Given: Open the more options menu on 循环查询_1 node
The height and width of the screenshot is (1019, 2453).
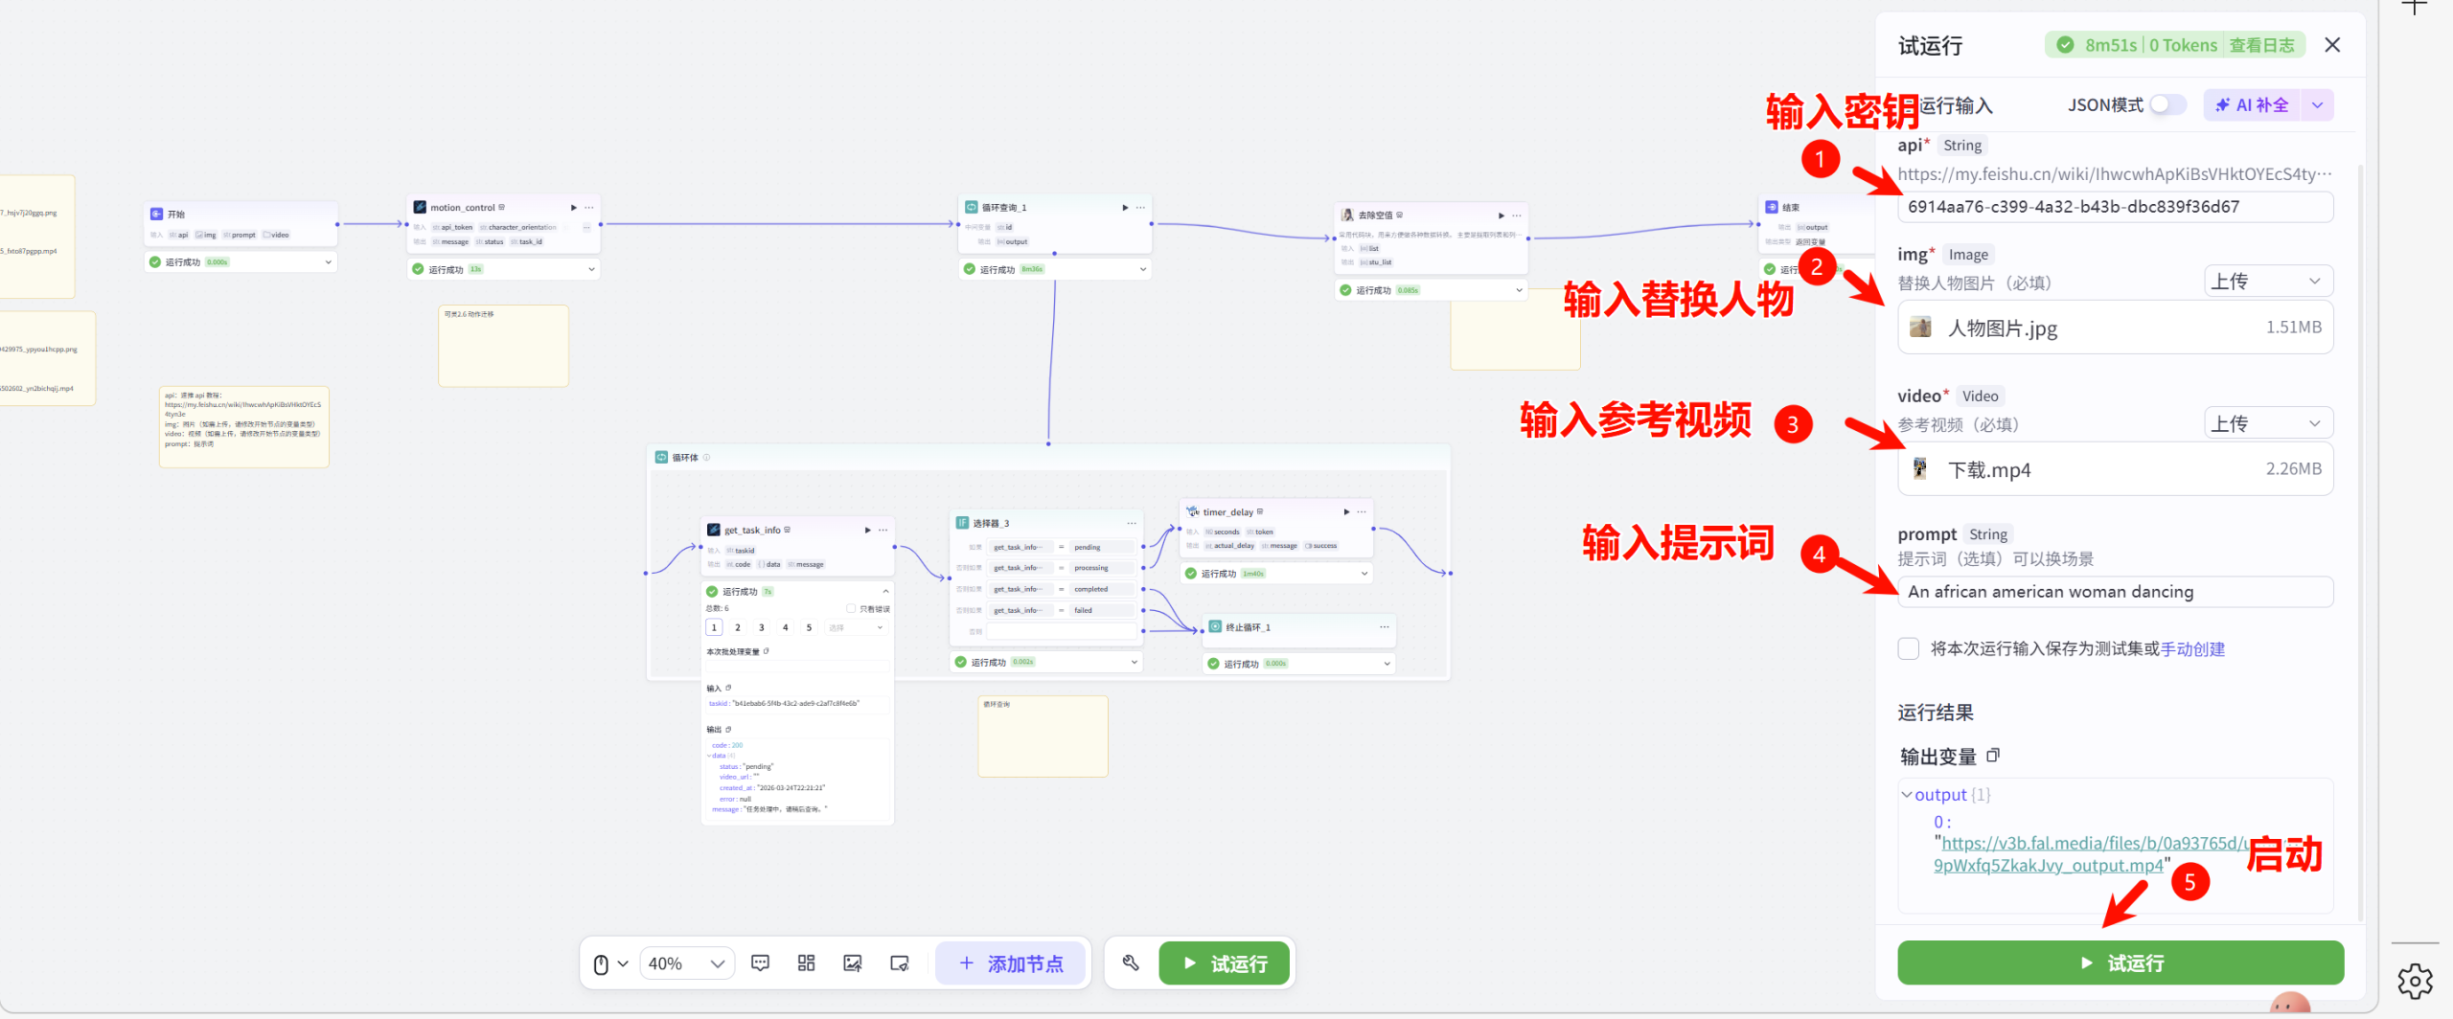Looking at the screenshot, I should (1139, 207).
